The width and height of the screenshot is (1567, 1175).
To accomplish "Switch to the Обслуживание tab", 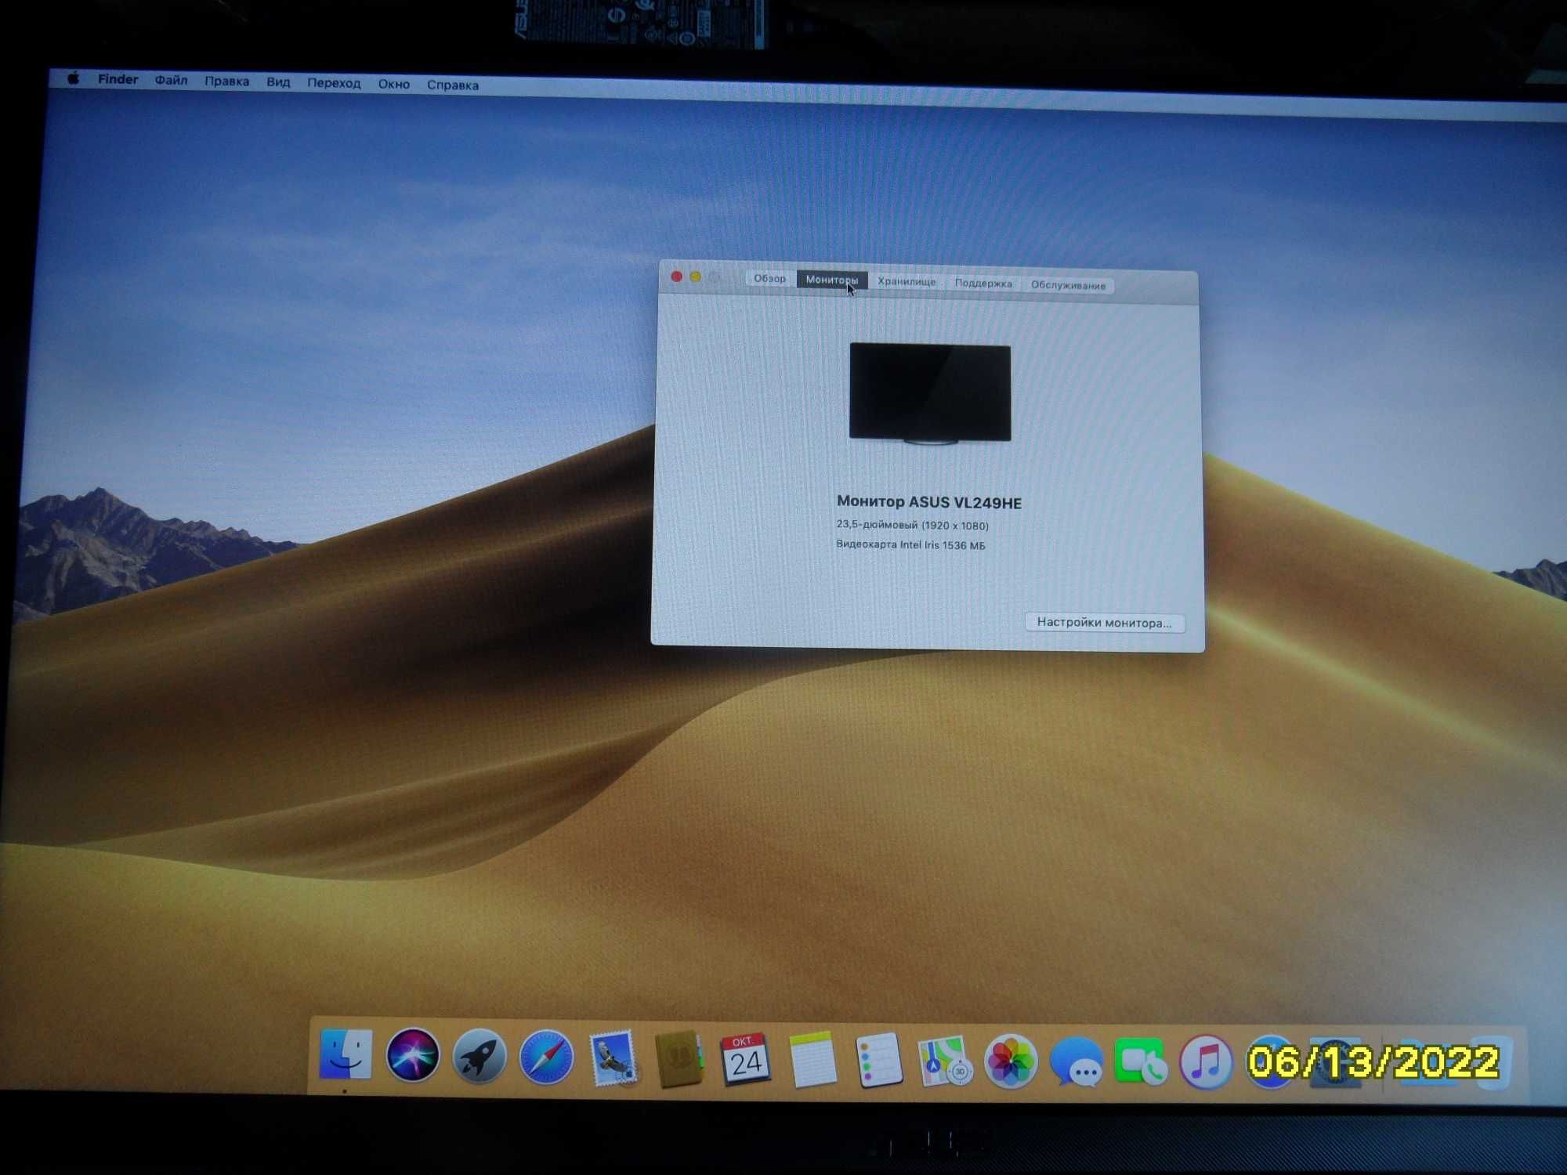I will [1068, 285].
